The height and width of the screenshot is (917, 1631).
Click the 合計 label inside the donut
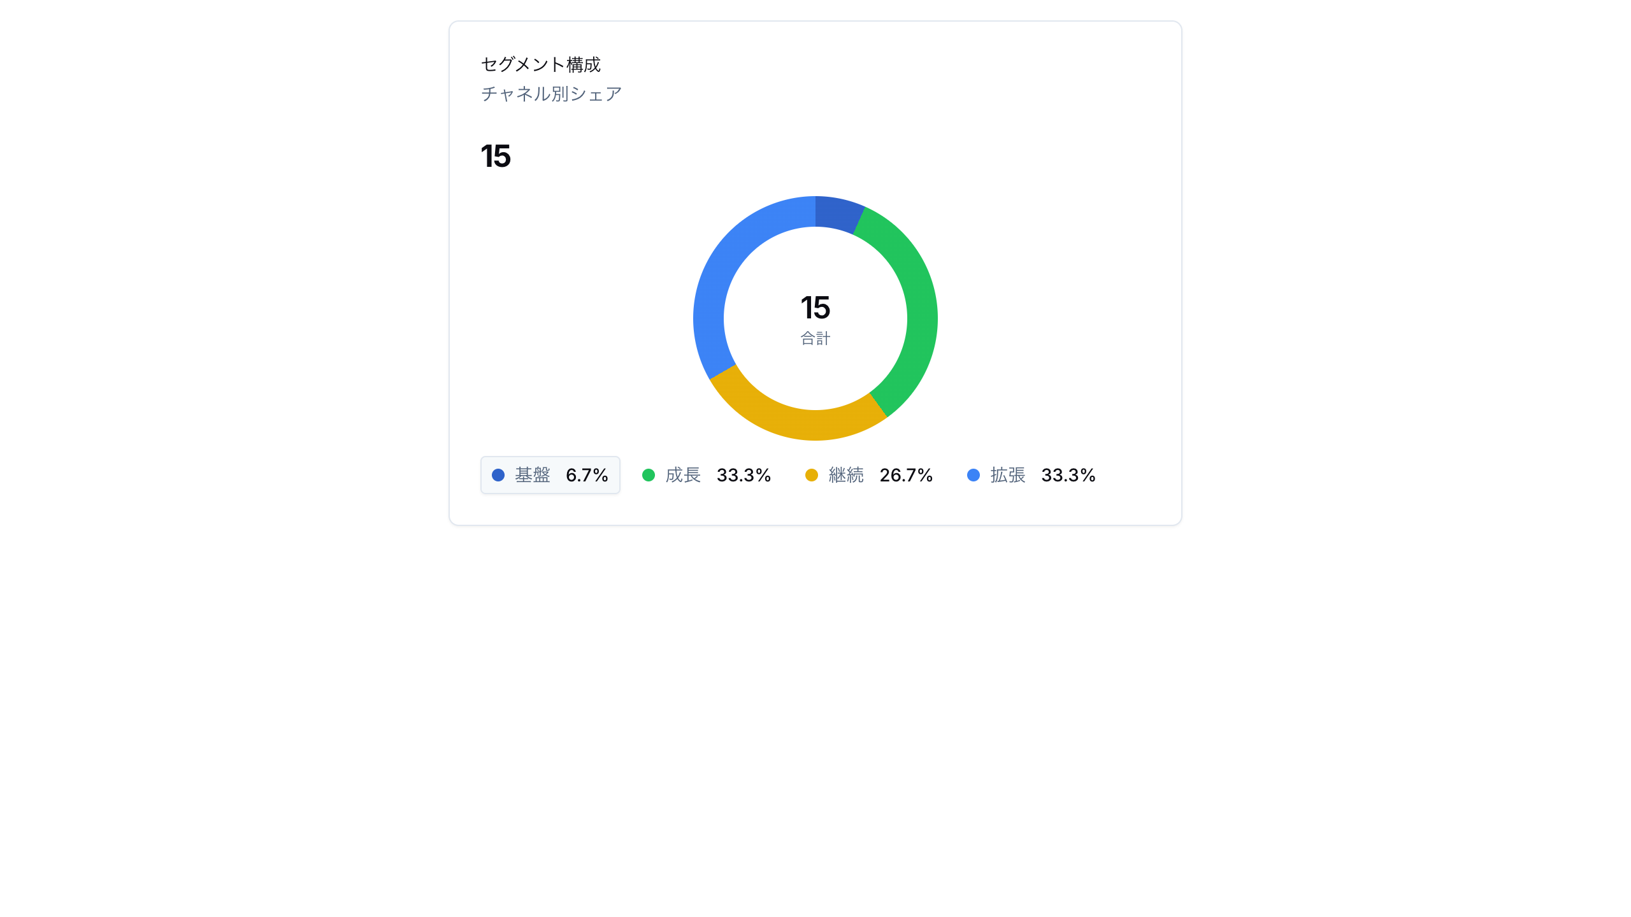[x=815, y=338]
